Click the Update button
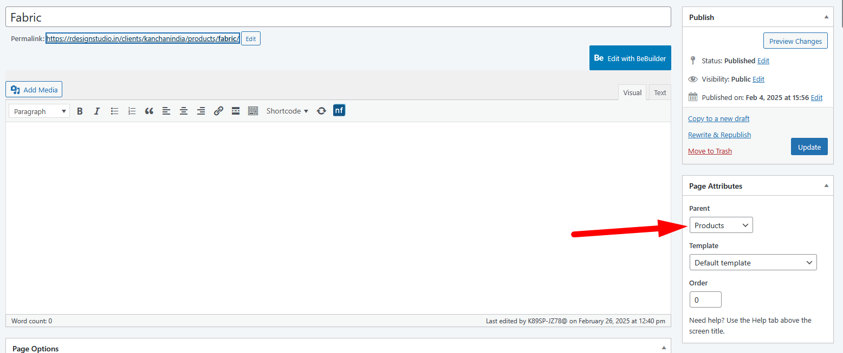 tap(809, 147)
